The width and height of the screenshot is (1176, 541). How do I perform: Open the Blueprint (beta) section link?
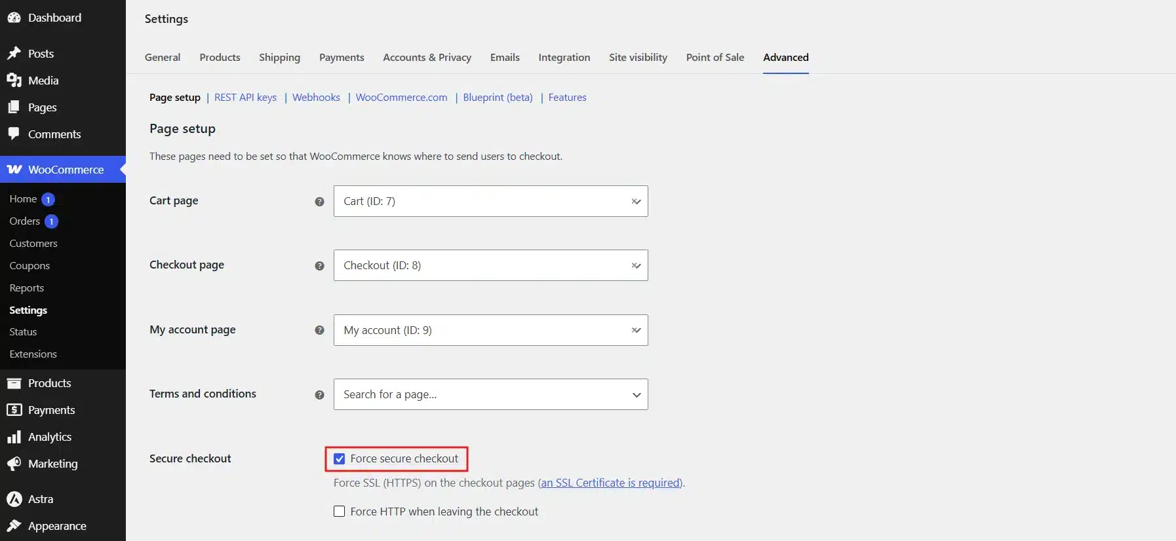click(x=498, y=98)
